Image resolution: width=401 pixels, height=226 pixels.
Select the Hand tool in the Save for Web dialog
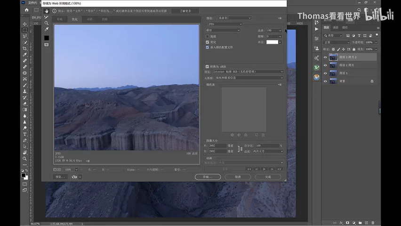click(x=46, y=11)
